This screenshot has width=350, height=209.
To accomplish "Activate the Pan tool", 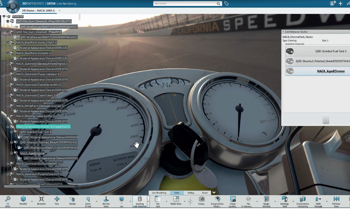I will pyautogui.click(x=57, y=201).
